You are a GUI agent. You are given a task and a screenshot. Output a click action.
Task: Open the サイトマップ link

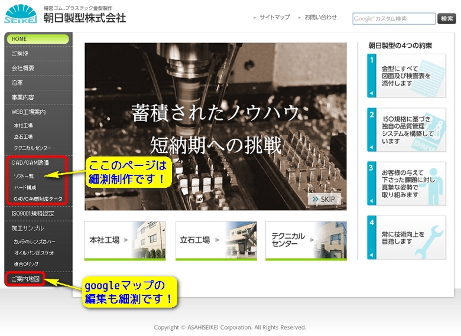(x=274, y=18)
